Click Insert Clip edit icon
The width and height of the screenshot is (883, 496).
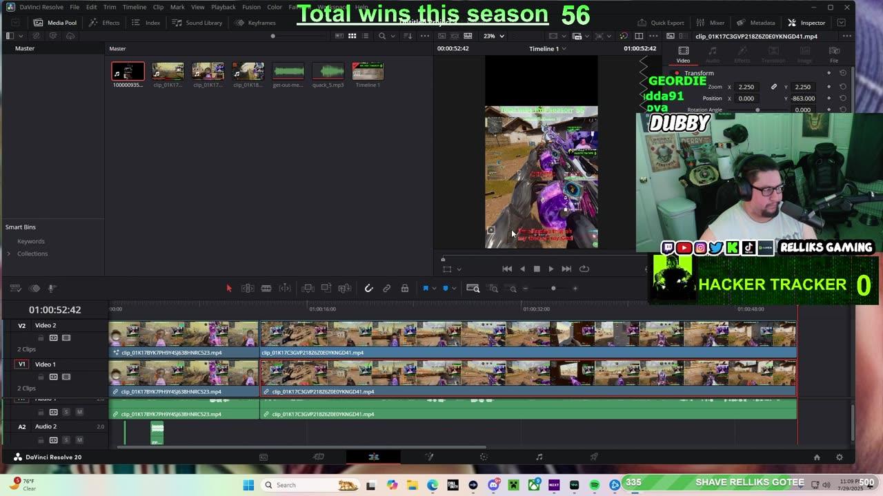tap(308, 289)
